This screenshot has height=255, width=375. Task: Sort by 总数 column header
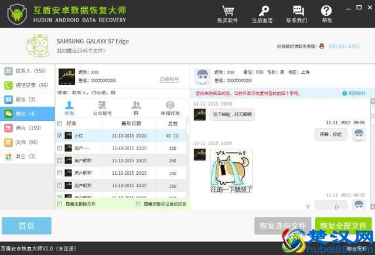coord(173,124)
